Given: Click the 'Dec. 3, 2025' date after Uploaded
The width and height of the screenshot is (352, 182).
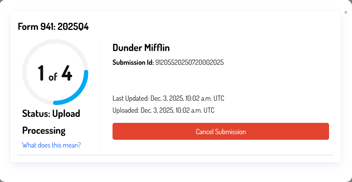Looking at the screenshot, I should [156, 110].
